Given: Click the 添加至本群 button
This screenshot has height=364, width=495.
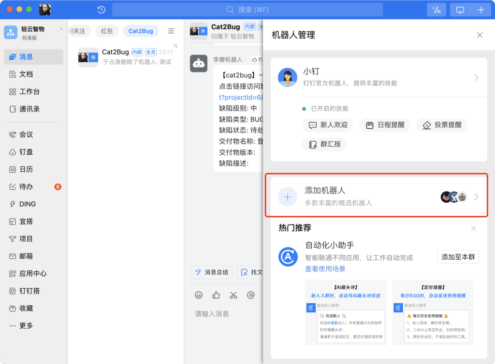Looking at the screenshot, I should [458, 257].
